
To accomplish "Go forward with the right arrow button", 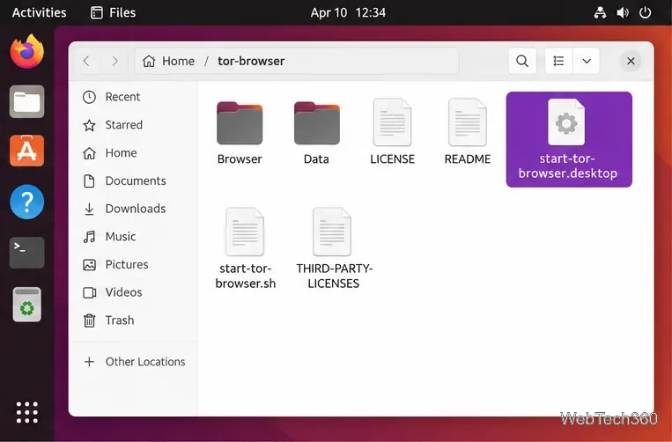I will pyautogui.click(x=114, y=62).
